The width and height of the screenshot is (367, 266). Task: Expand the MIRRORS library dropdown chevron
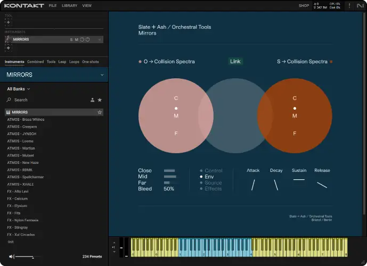tap(102, 75)
